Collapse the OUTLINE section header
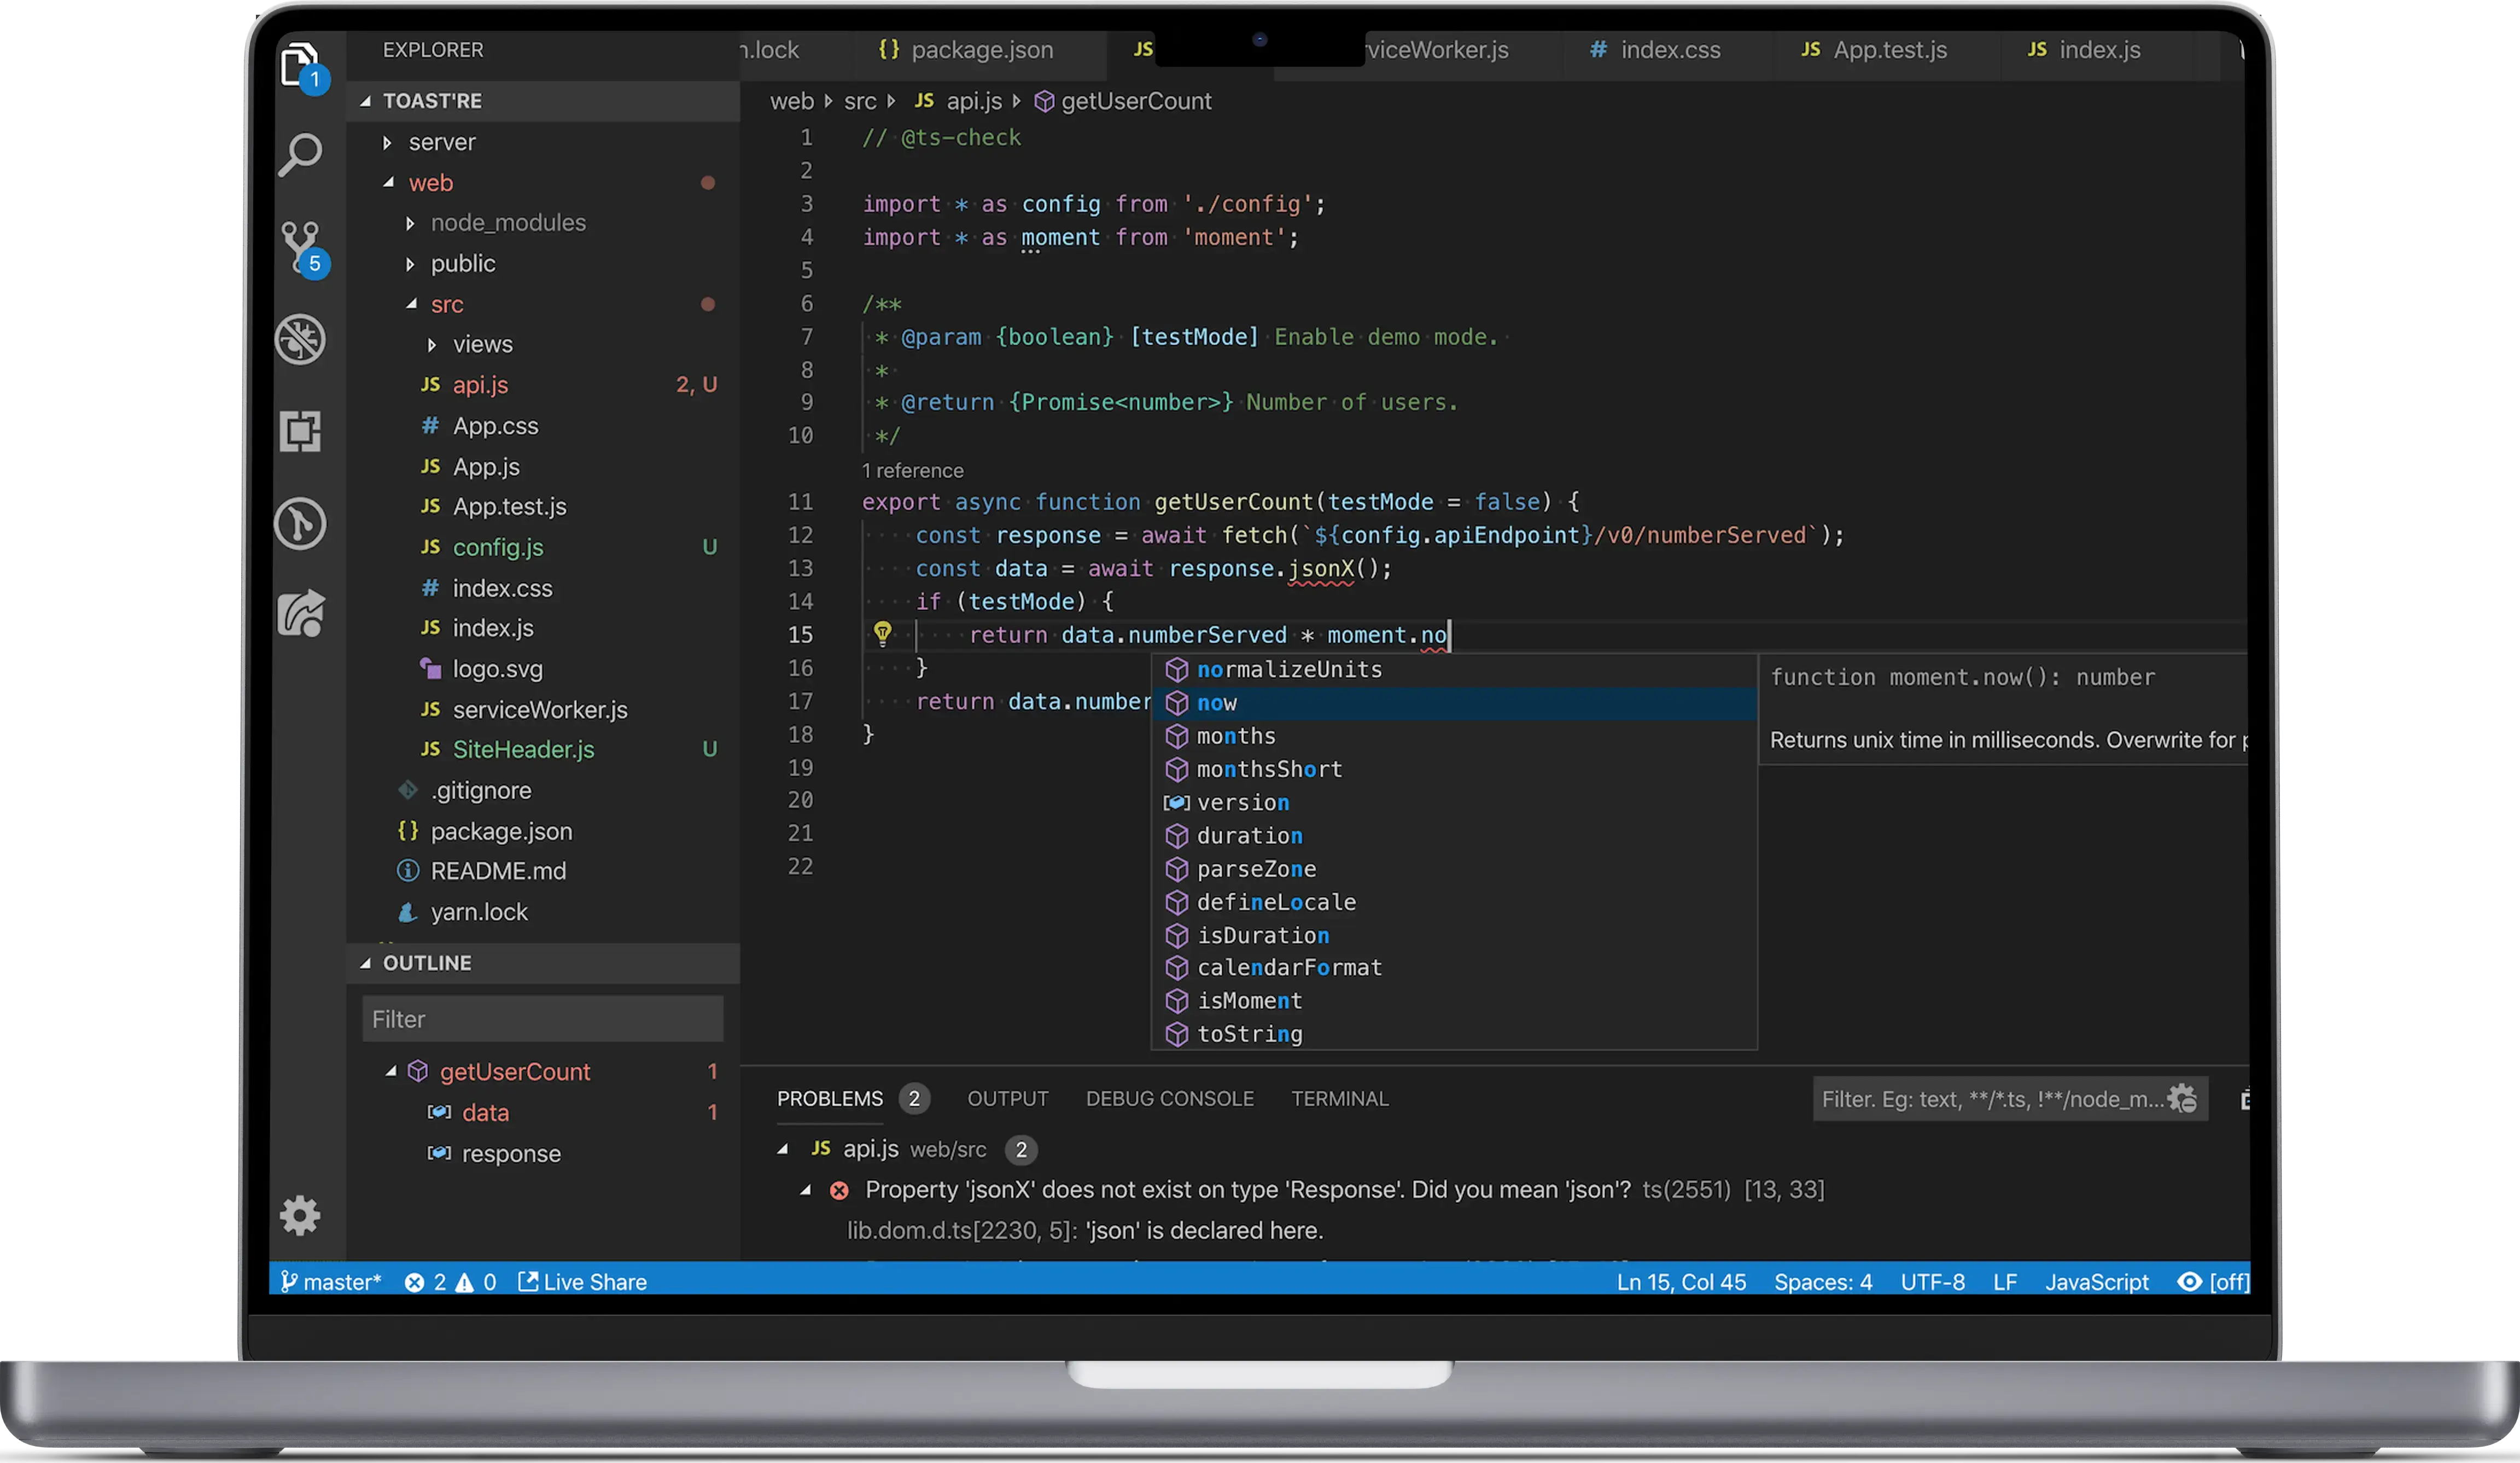 [427, 963]
